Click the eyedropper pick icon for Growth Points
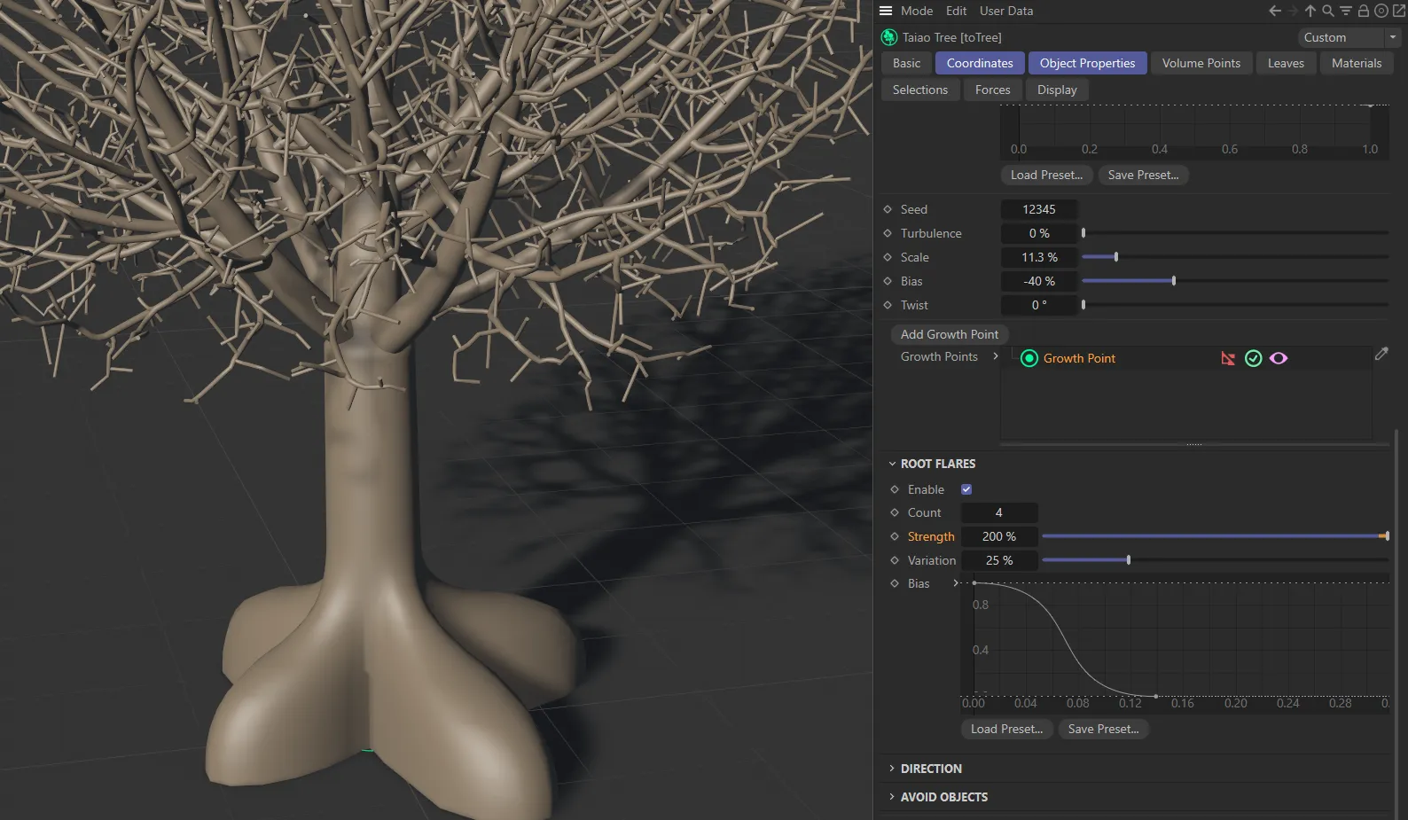The width and height of the screenshot is (1408, 820). [x=1381, y=354]
